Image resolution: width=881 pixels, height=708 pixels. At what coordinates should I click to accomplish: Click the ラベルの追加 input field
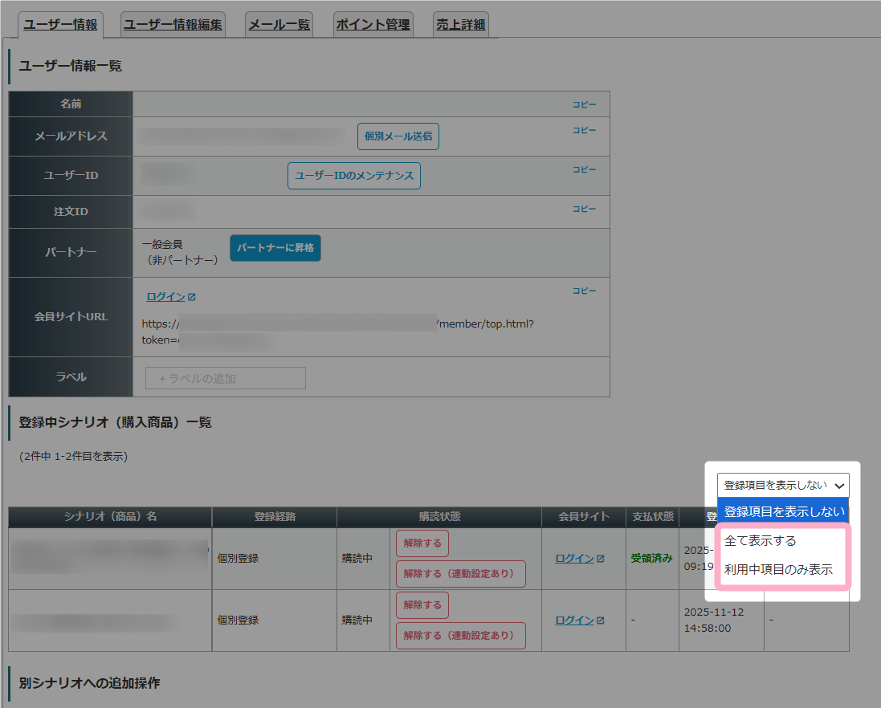click(225, 378)
